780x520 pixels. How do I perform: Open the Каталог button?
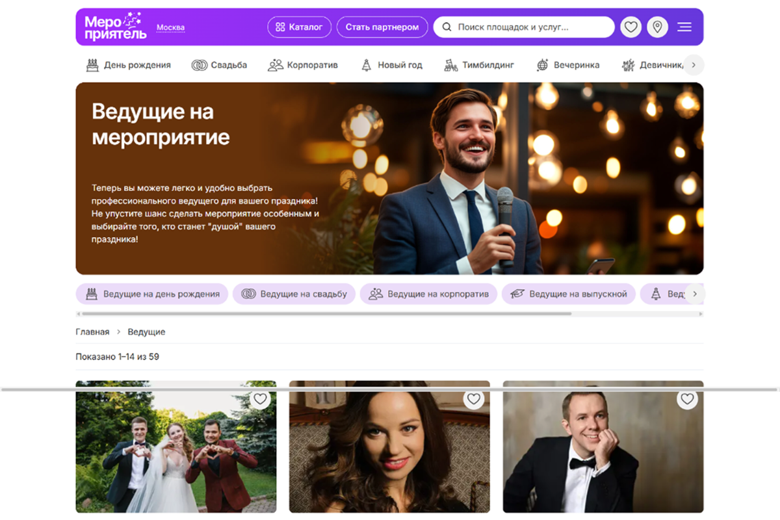(299, 27)
